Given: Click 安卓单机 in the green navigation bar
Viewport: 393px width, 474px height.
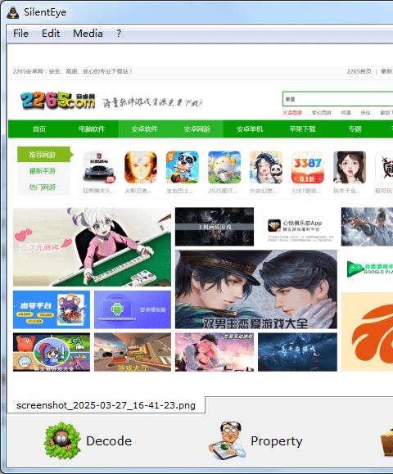Looking at the screenshot, I should pyautogui.click(x=250, y=129).
